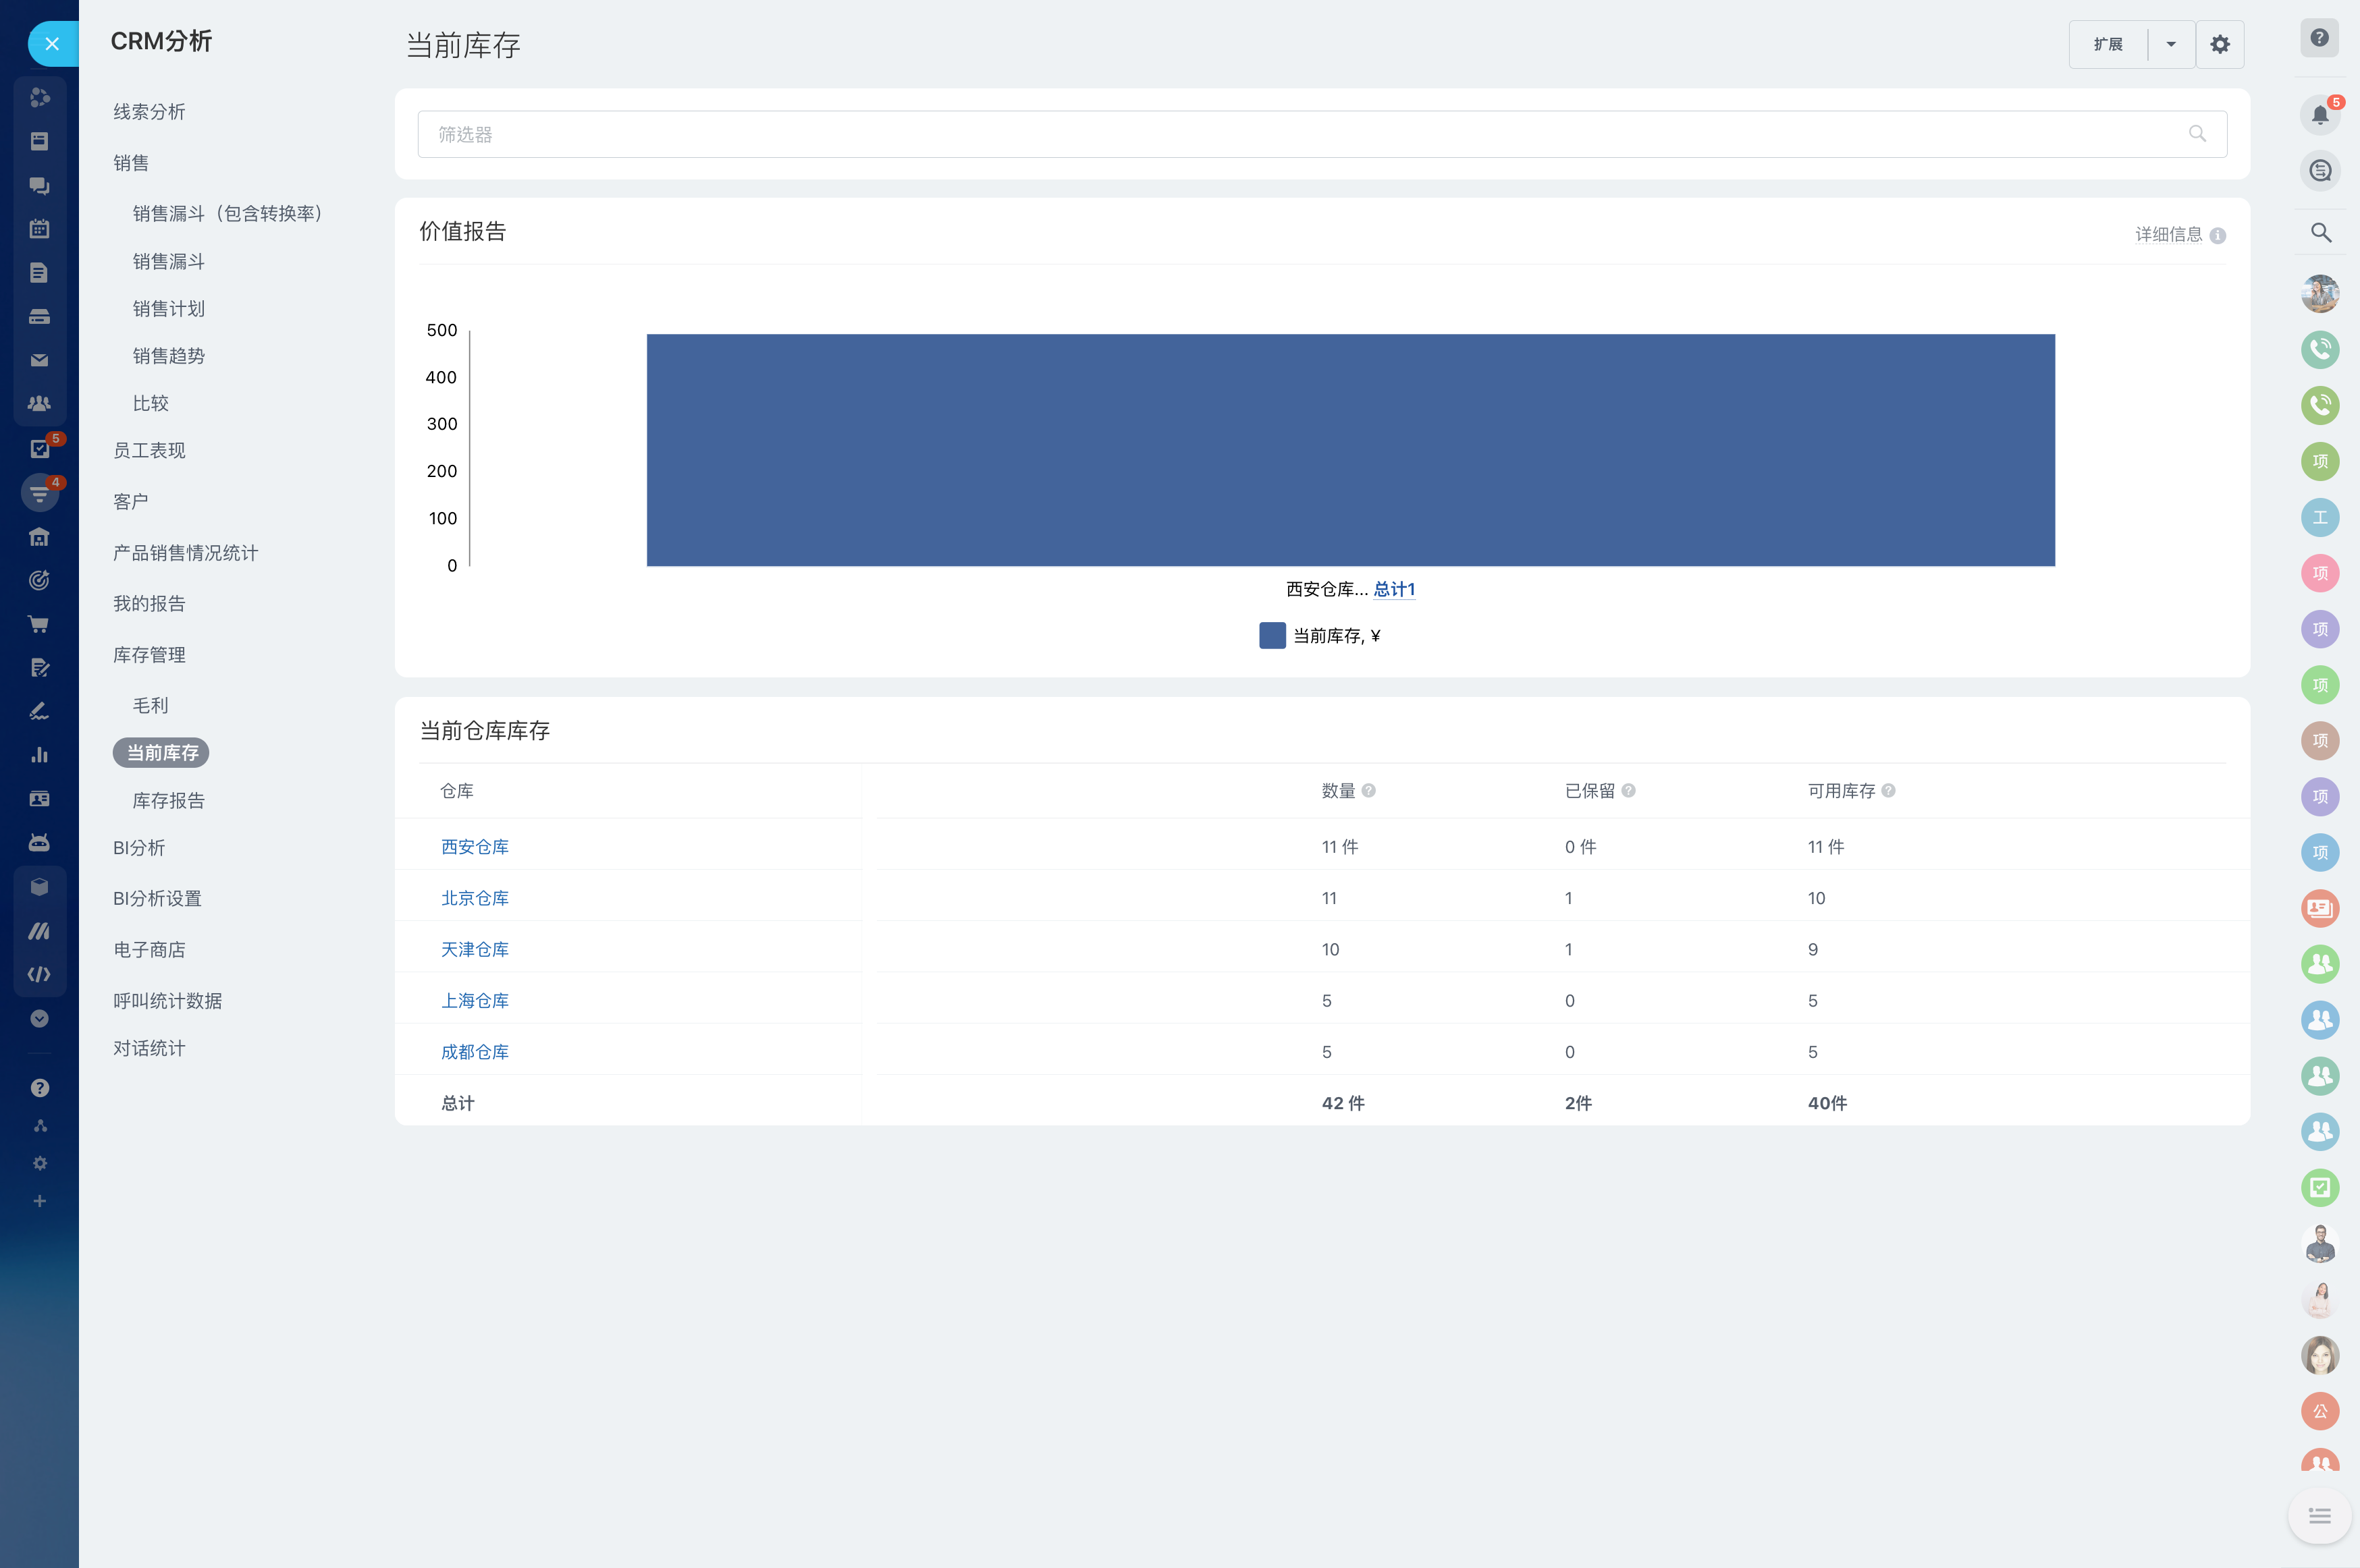The image size is (2360, 1568).
Task: Click the search magnifier in right panel
Action: click(x=2321, y=233)
